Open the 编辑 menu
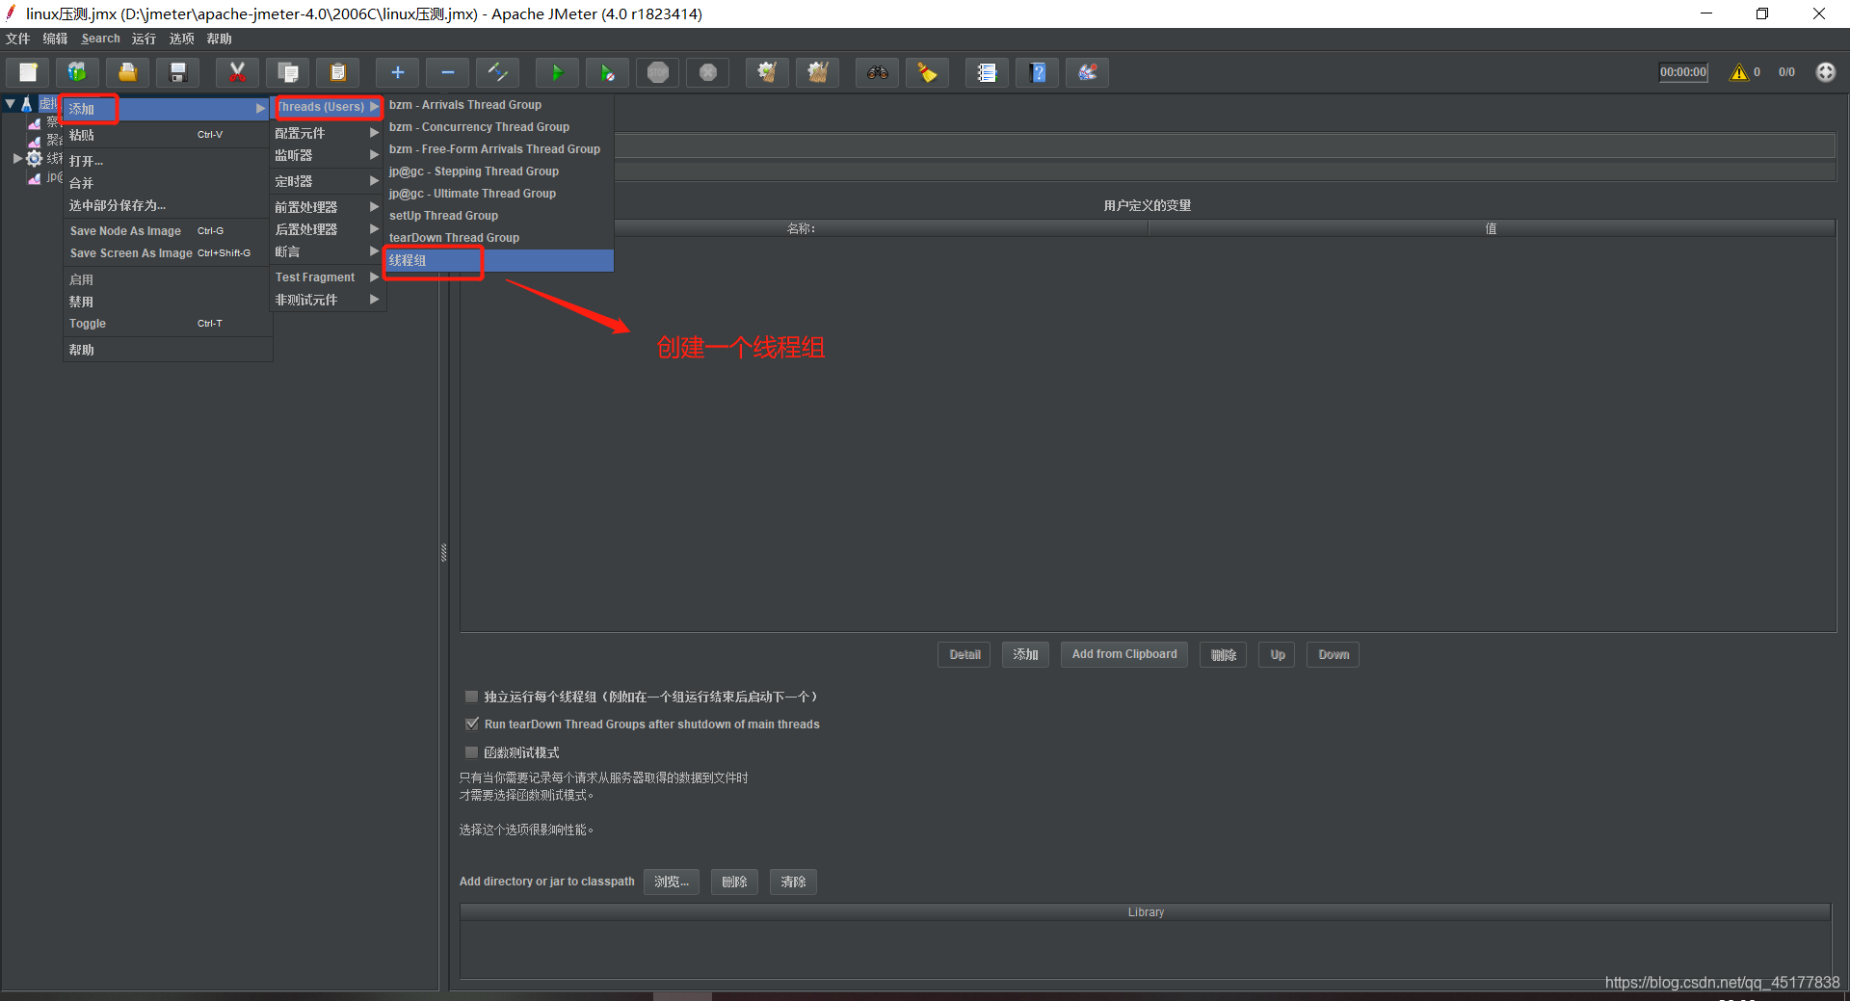 [x=56, y=39]
